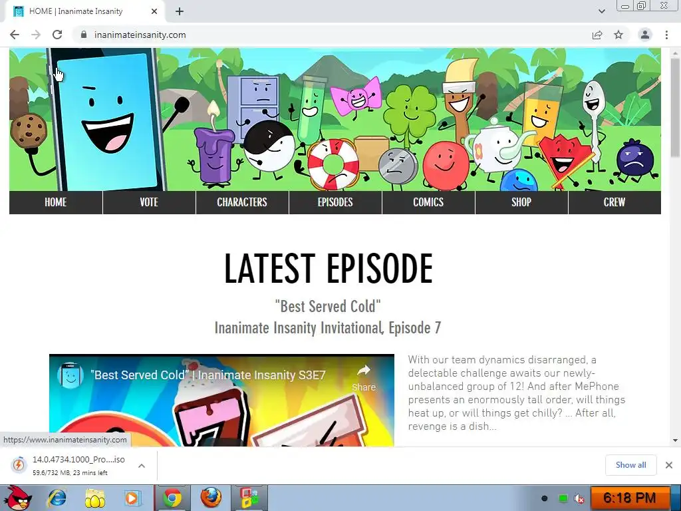Open the EPISODES navigation item
This screenshot has width=681, height=511.
335,202
